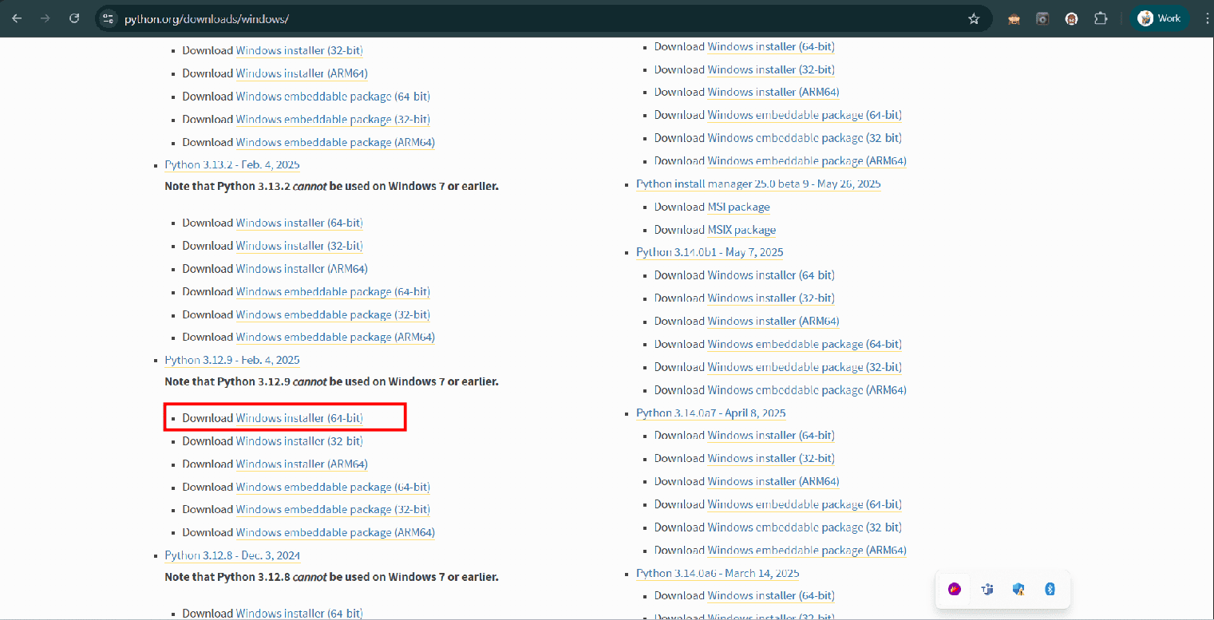The height and width of the screenshot is (620, 1214).
Task: Download Python 3.14.0b1 Windows installer (64 bit)
Action: click(771, 275)
